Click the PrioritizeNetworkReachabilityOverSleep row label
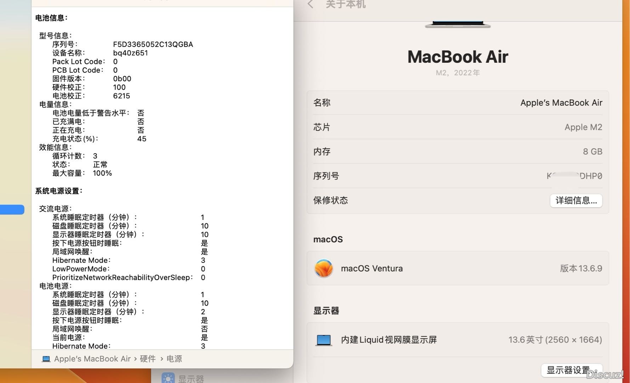Screen dimensions: 630x383 123,277
